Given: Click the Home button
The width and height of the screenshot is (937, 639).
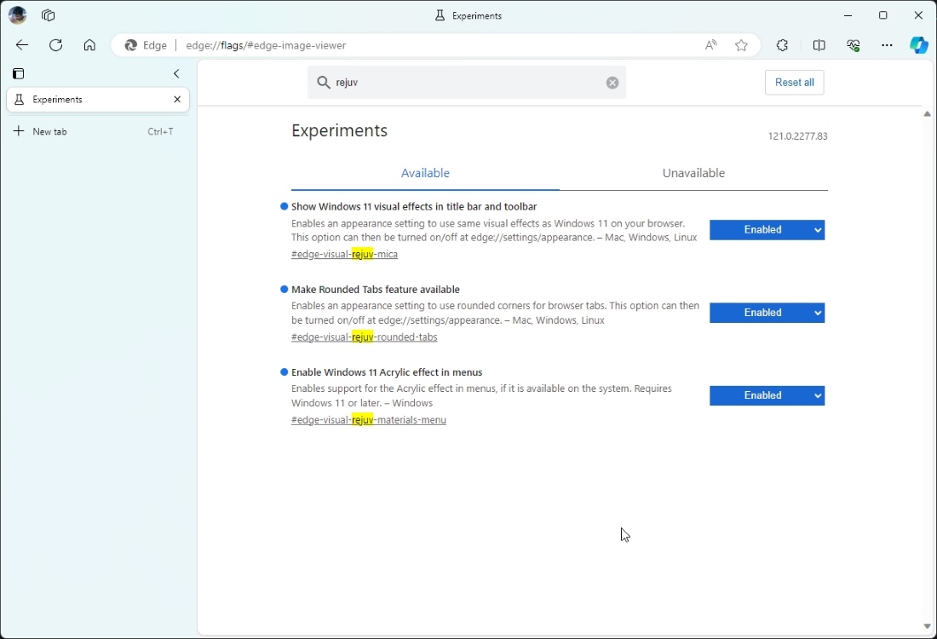Looking at the screenshot, I should tap(89, 45).
